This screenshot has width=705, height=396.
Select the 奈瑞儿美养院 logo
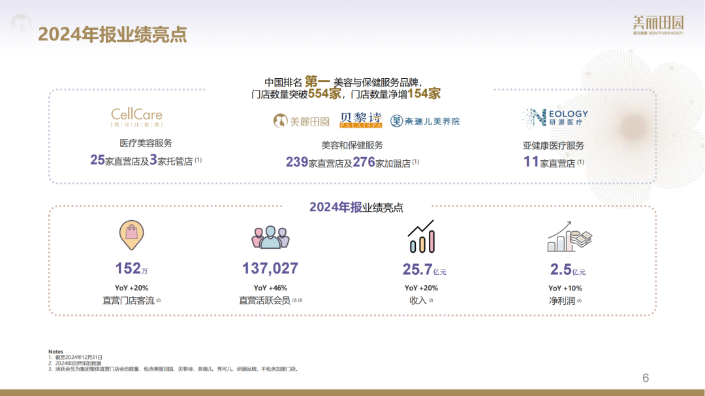[425, 121]
